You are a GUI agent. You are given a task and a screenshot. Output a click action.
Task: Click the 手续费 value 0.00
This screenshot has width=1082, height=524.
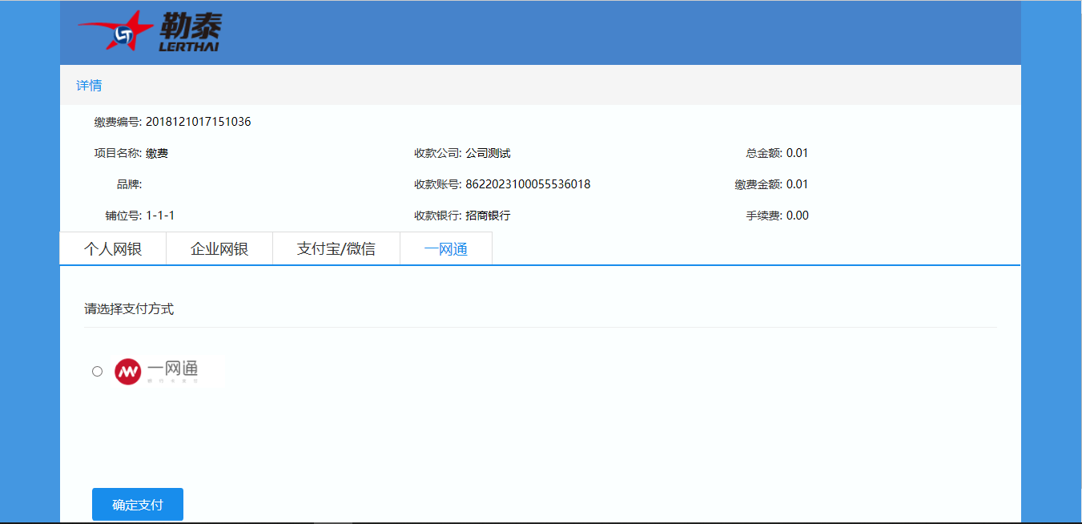coord(797,216)
